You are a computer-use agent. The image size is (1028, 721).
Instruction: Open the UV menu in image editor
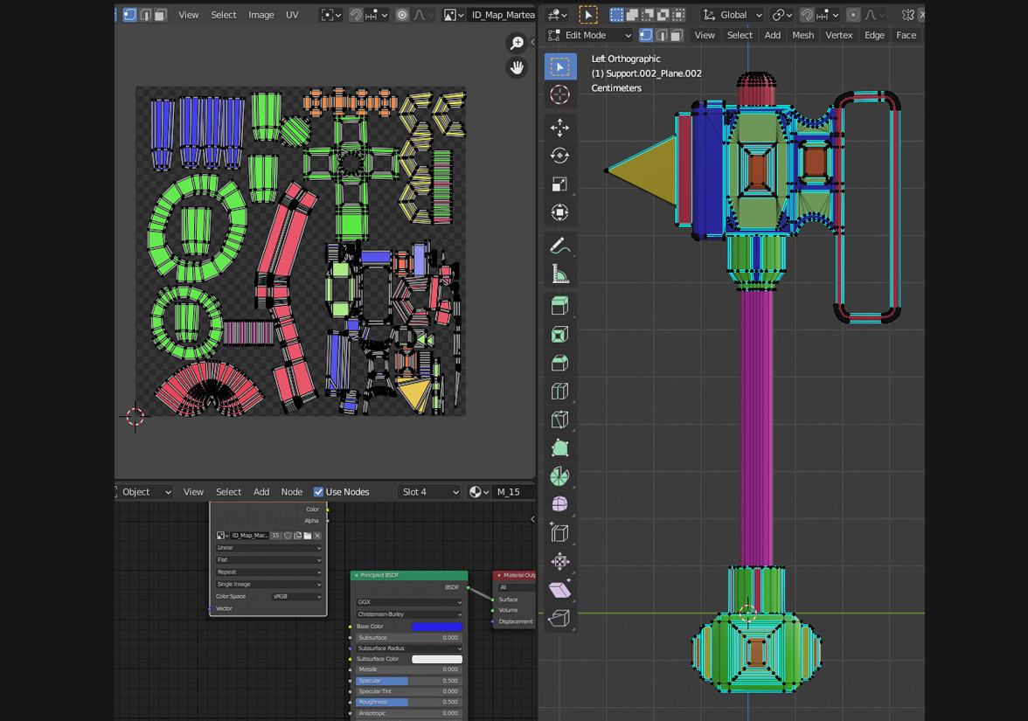point(292,15)
